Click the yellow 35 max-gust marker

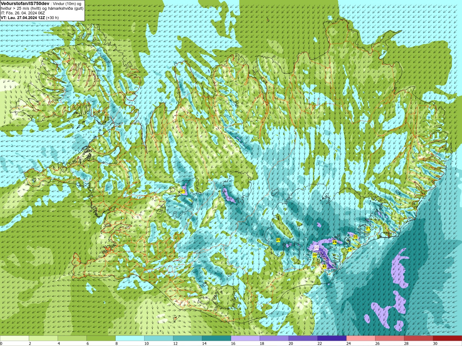point(355,237)
